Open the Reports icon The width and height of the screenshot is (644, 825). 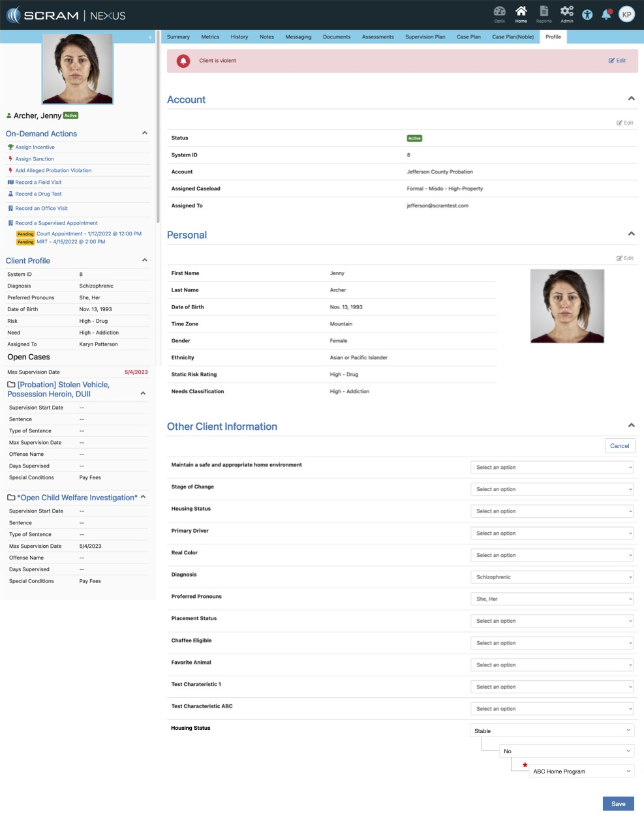click(x=544, y=14)
